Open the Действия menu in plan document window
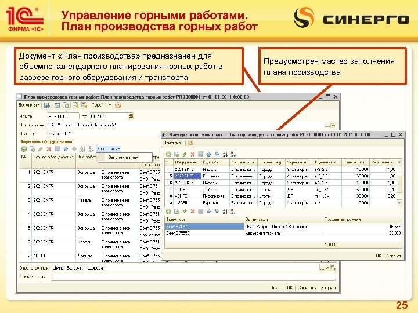 click(29, 105)
